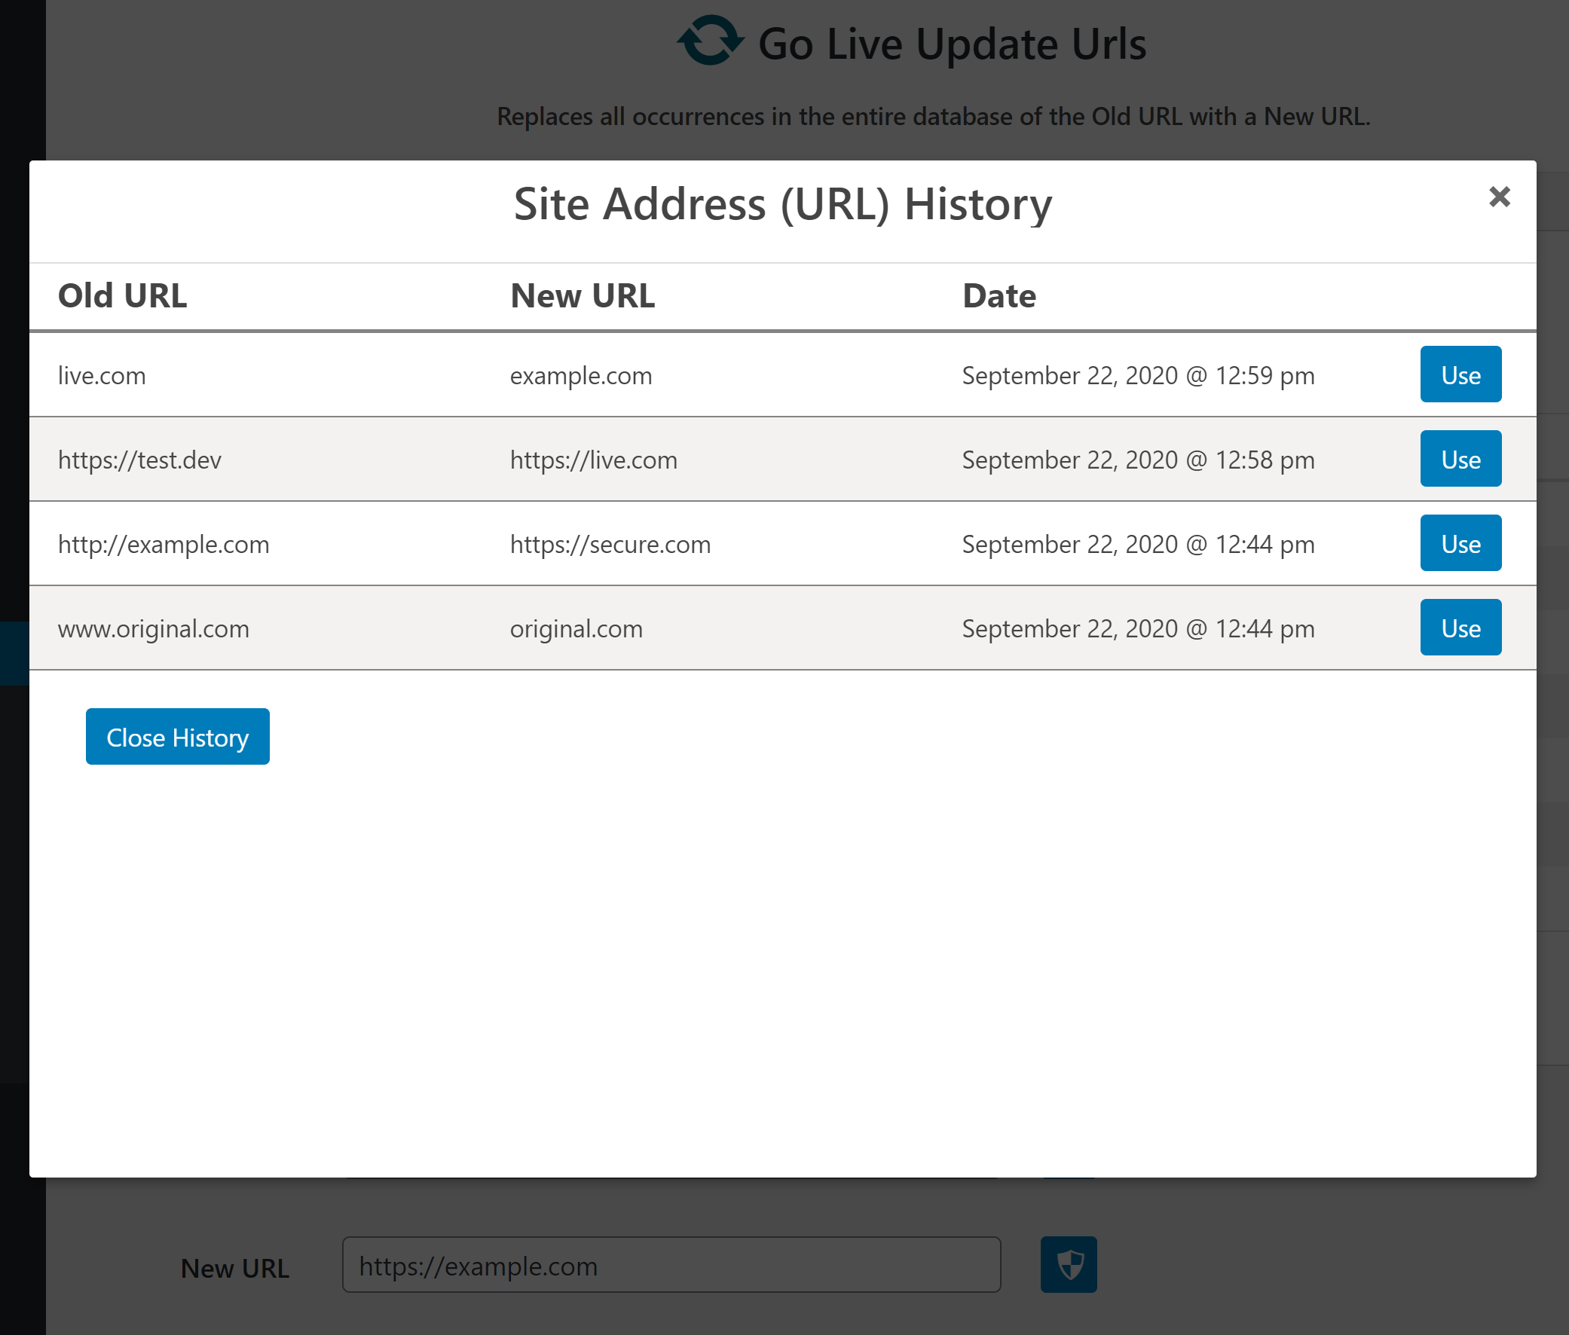Use the live.com to example.com history entry
Screen dimensions: 1569x1335
coord(1460,374)
